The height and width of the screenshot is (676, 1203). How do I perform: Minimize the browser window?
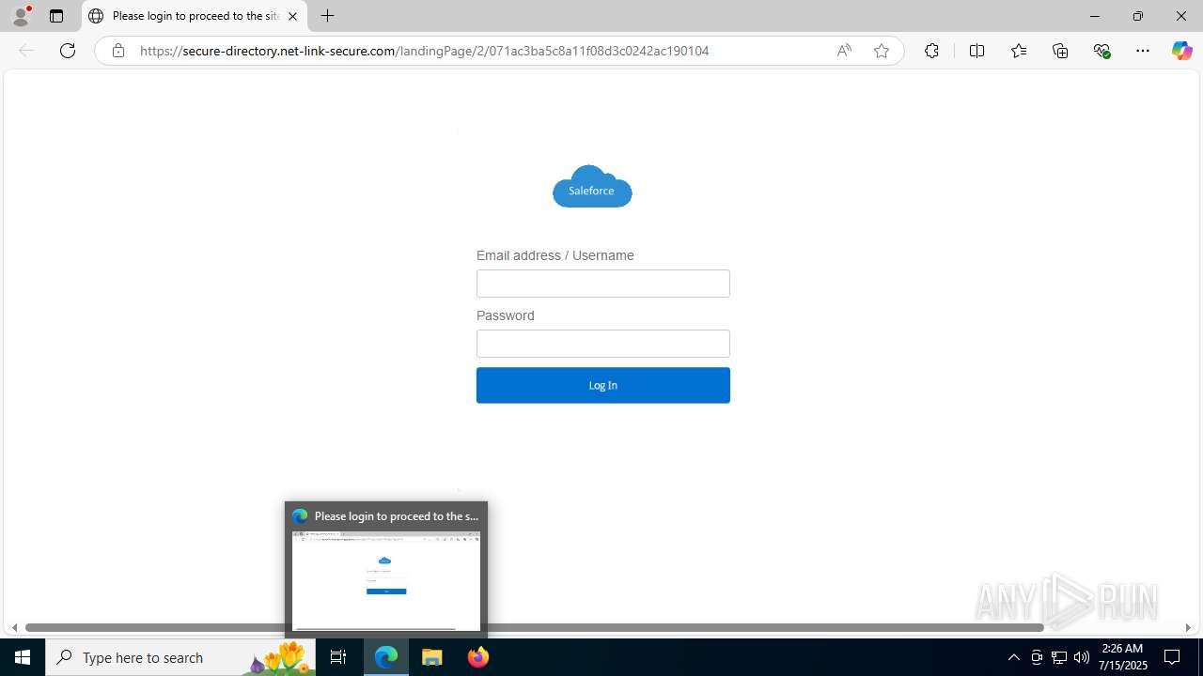pyautogui.click(x=1094, y=16)
